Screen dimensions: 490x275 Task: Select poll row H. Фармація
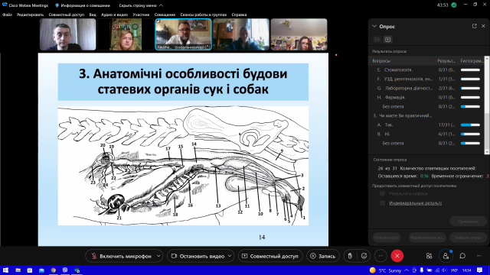point(427,97)
